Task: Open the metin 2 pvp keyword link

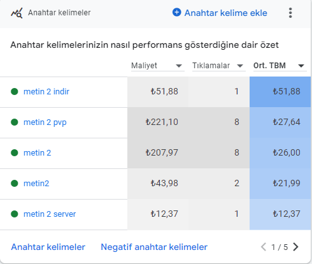Action: coord(45,122)
